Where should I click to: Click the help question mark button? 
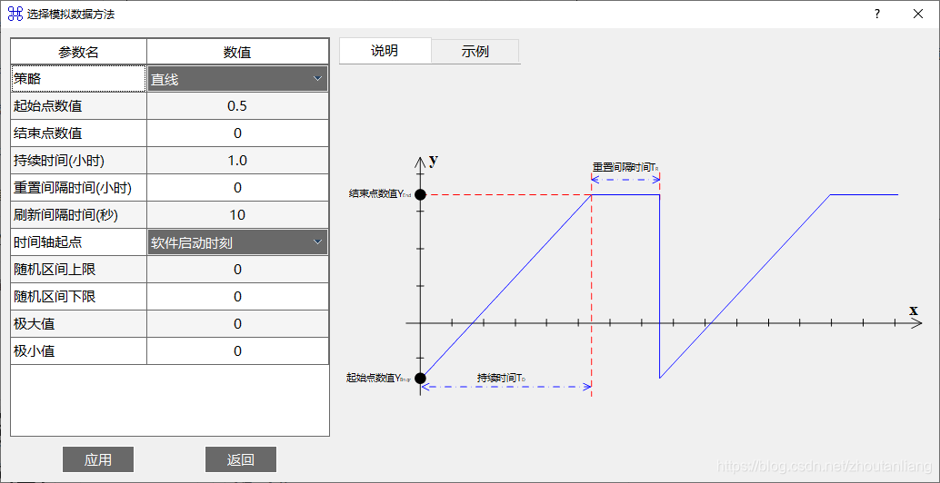coord(877,14)
